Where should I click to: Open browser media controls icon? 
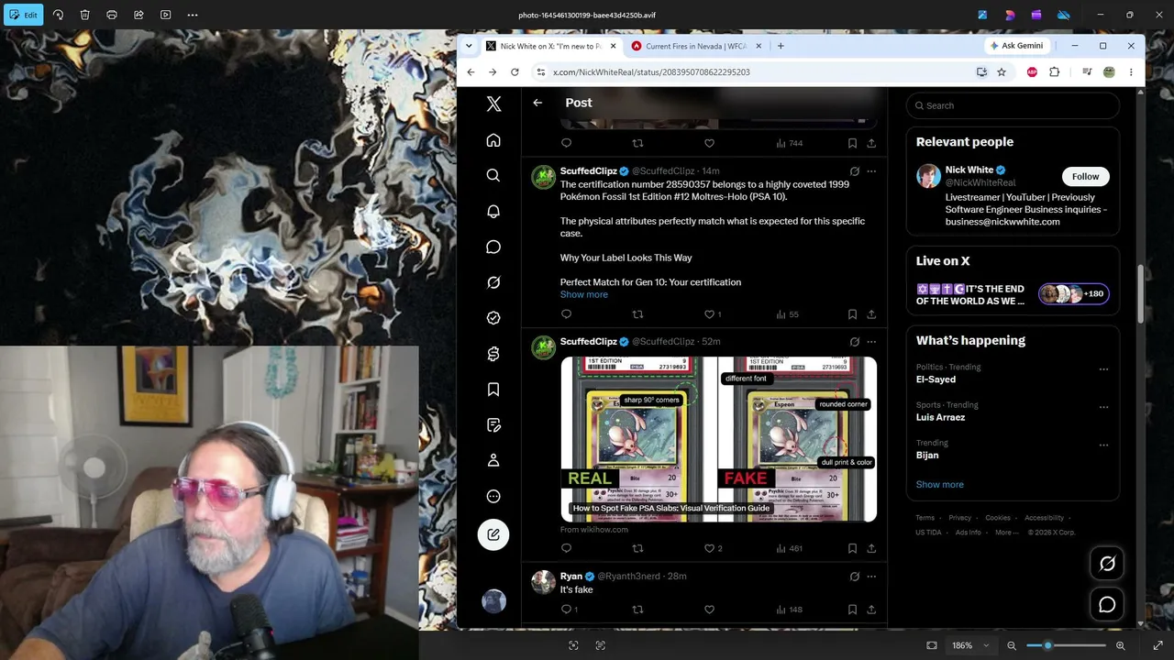tap(1087, 72)
